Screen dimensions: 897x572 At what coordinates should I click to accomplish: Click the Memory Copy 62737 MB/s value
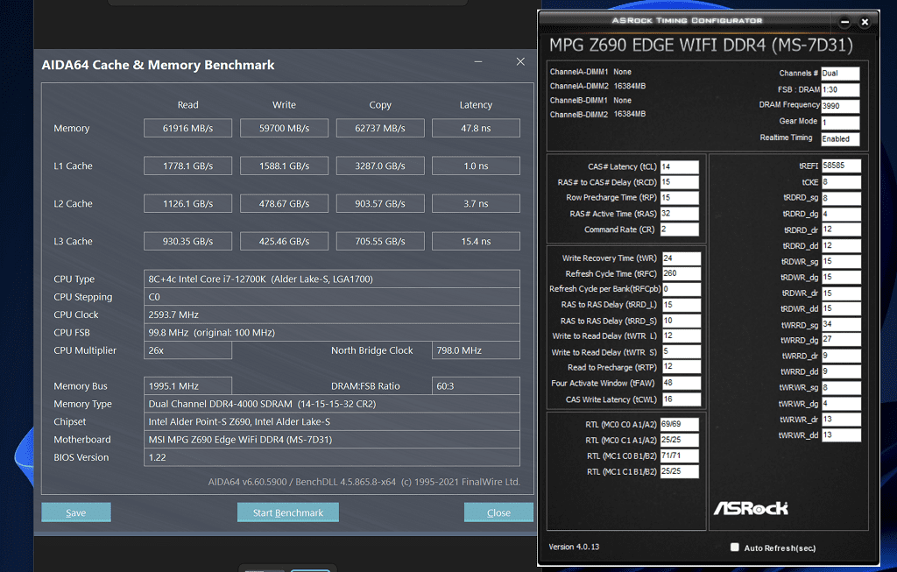point(380,128)
